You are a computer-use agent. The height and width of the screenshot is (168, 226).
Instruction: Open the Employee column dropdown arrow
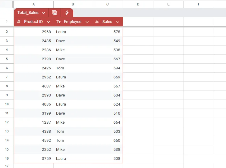tap(87, 22)
